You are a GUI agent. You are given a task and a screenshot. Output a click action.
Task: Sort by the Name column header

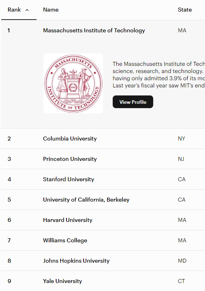click(x=51, y=10)
